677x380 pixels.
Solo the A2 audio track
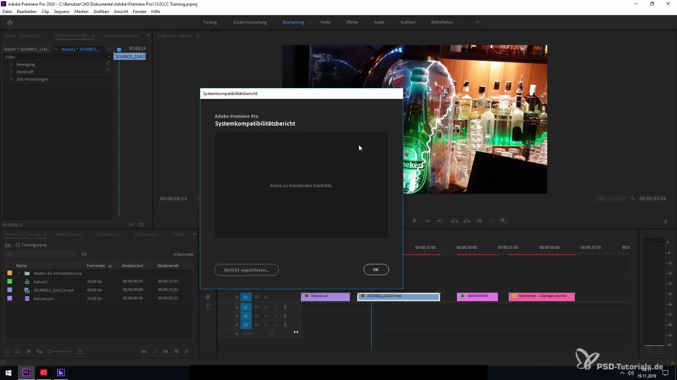[x=275, y=316]
